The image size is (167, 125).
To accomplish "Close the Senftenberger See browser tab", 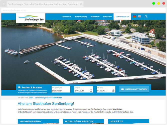I will 81,4.
